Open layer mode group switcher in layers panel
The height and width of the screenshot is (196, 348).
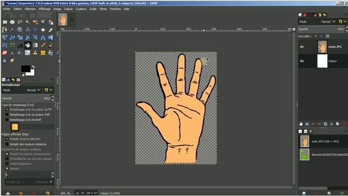342,22
